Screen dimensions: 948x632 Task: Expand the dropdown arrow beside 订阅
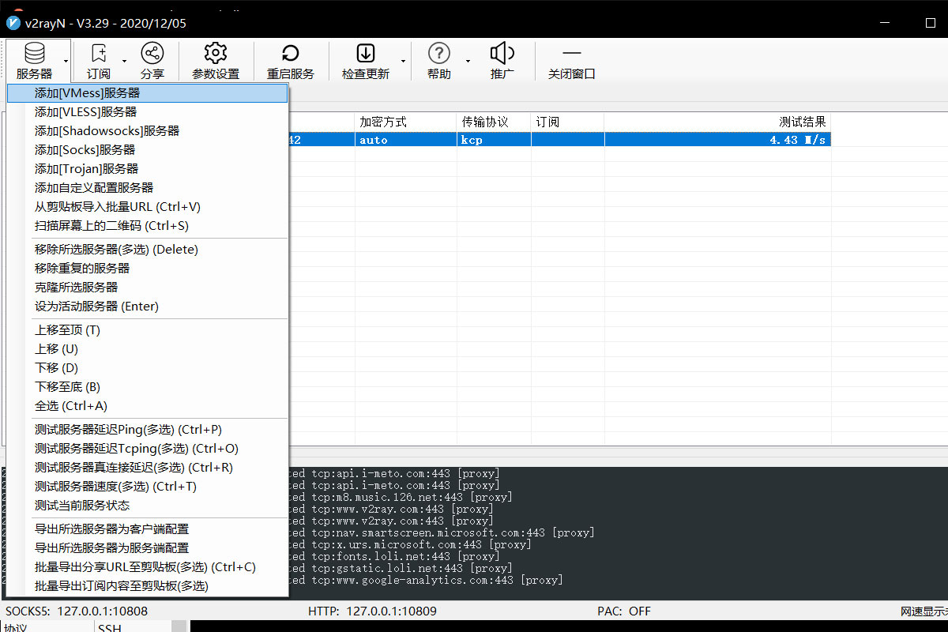(124, 60)
